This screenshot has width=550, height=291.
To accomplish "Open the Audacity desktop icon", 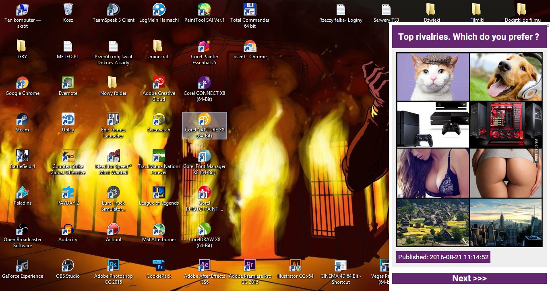I will (x=68, y=230).
